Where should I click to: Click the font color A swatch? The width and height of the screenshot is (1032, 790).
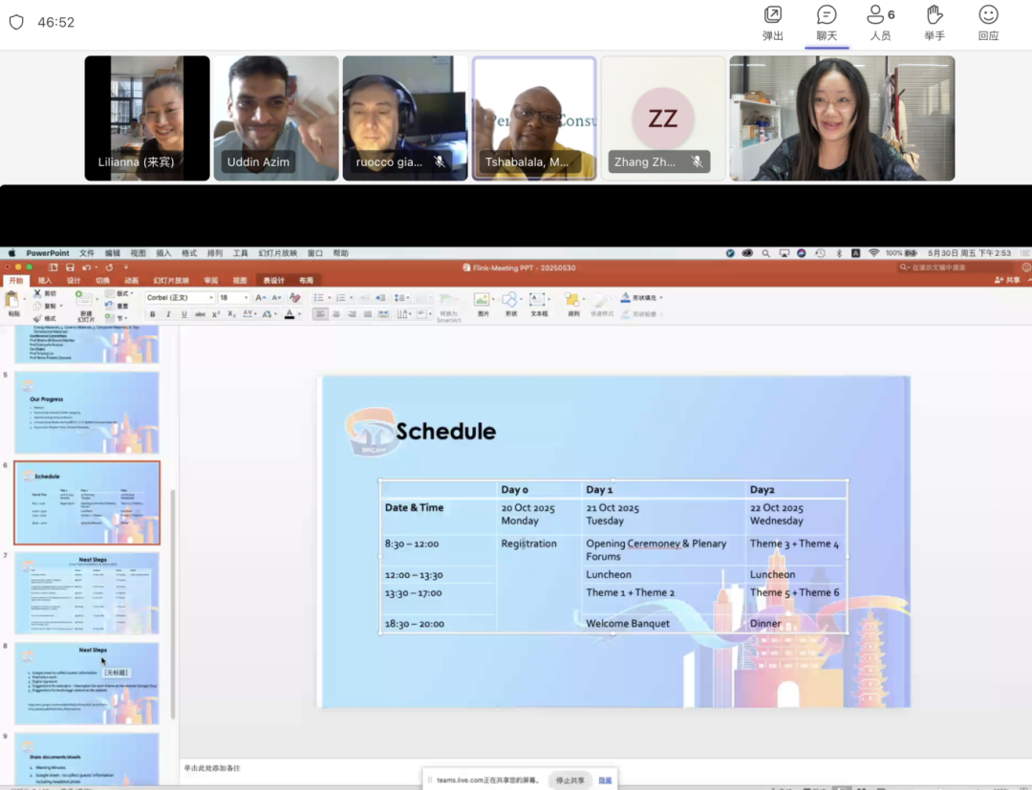[289, 314]
